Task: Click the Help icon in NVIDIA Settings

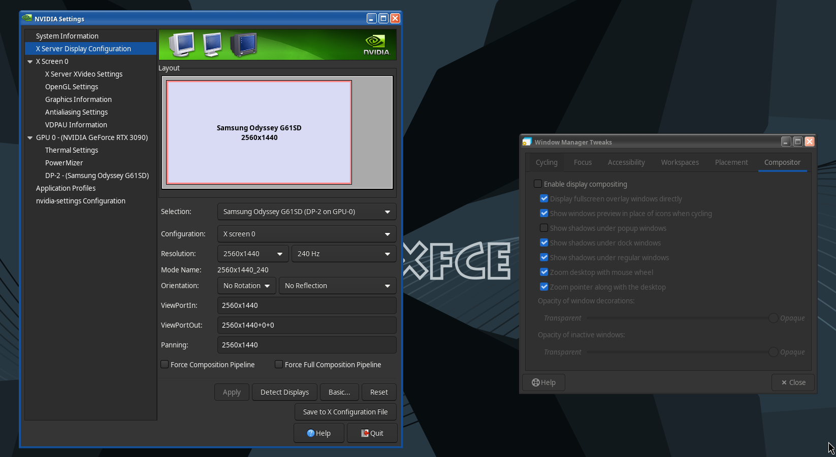Action: point(311,433)
